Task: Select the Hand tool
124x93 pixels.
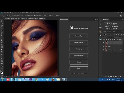Action: pos(2,64)
